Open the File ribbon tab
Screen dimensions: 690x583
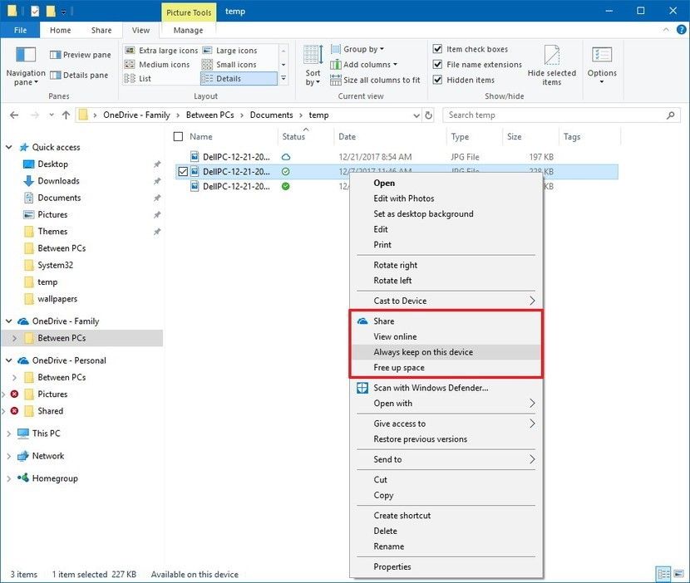(20, 31)
